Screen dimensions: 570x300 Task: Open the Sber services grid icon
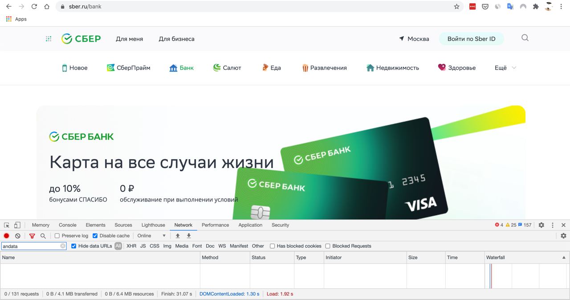(49, 39)
